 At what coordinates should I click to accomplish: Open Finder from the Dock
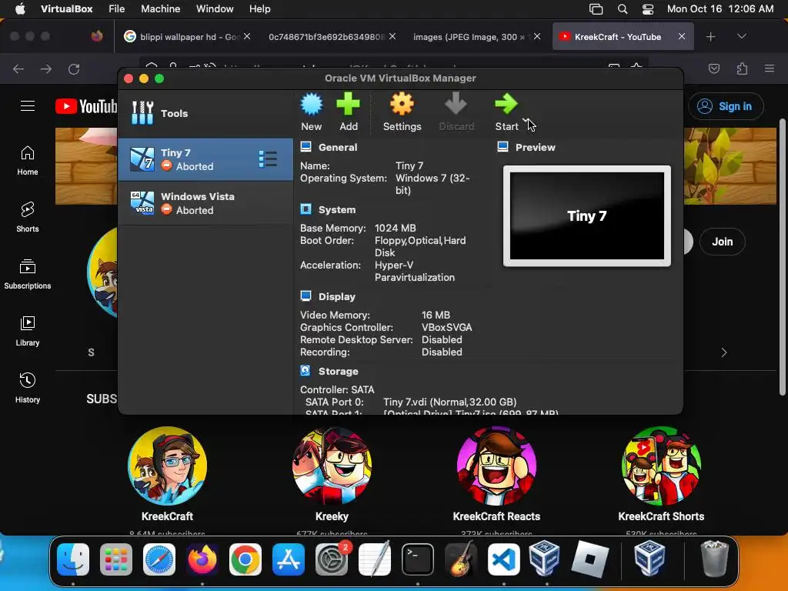[x=73, y=559]
